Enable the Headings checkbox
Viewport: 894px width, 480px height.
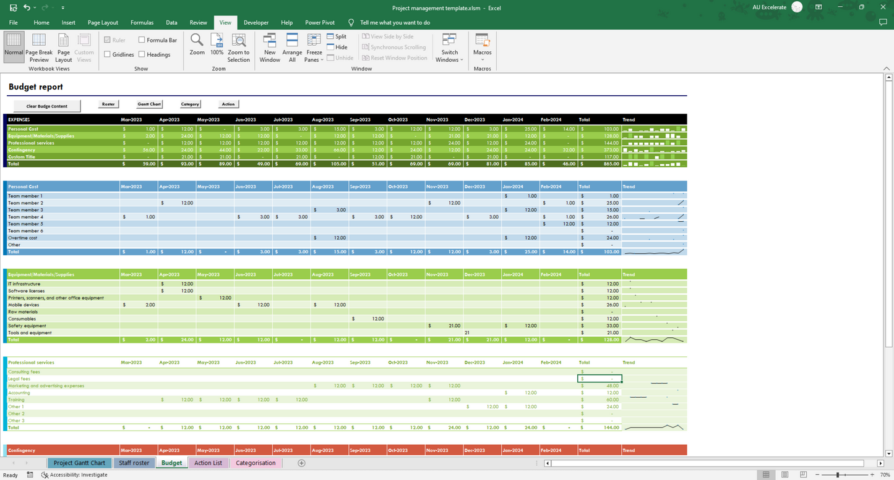(x=142, y=54)
